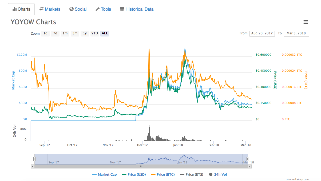Click the $120M market cap axis label
The width and height of the screenshot is (321, 181).
coord(22,55)
